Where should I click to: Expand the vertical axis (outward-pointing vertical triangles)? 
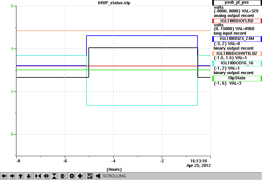(x=62, y=176)
